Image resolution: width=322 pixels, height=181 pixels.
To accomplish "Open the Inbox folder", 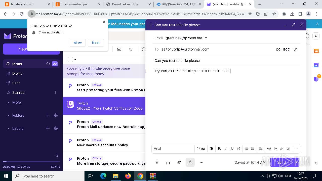I will [x=31, y=64].
